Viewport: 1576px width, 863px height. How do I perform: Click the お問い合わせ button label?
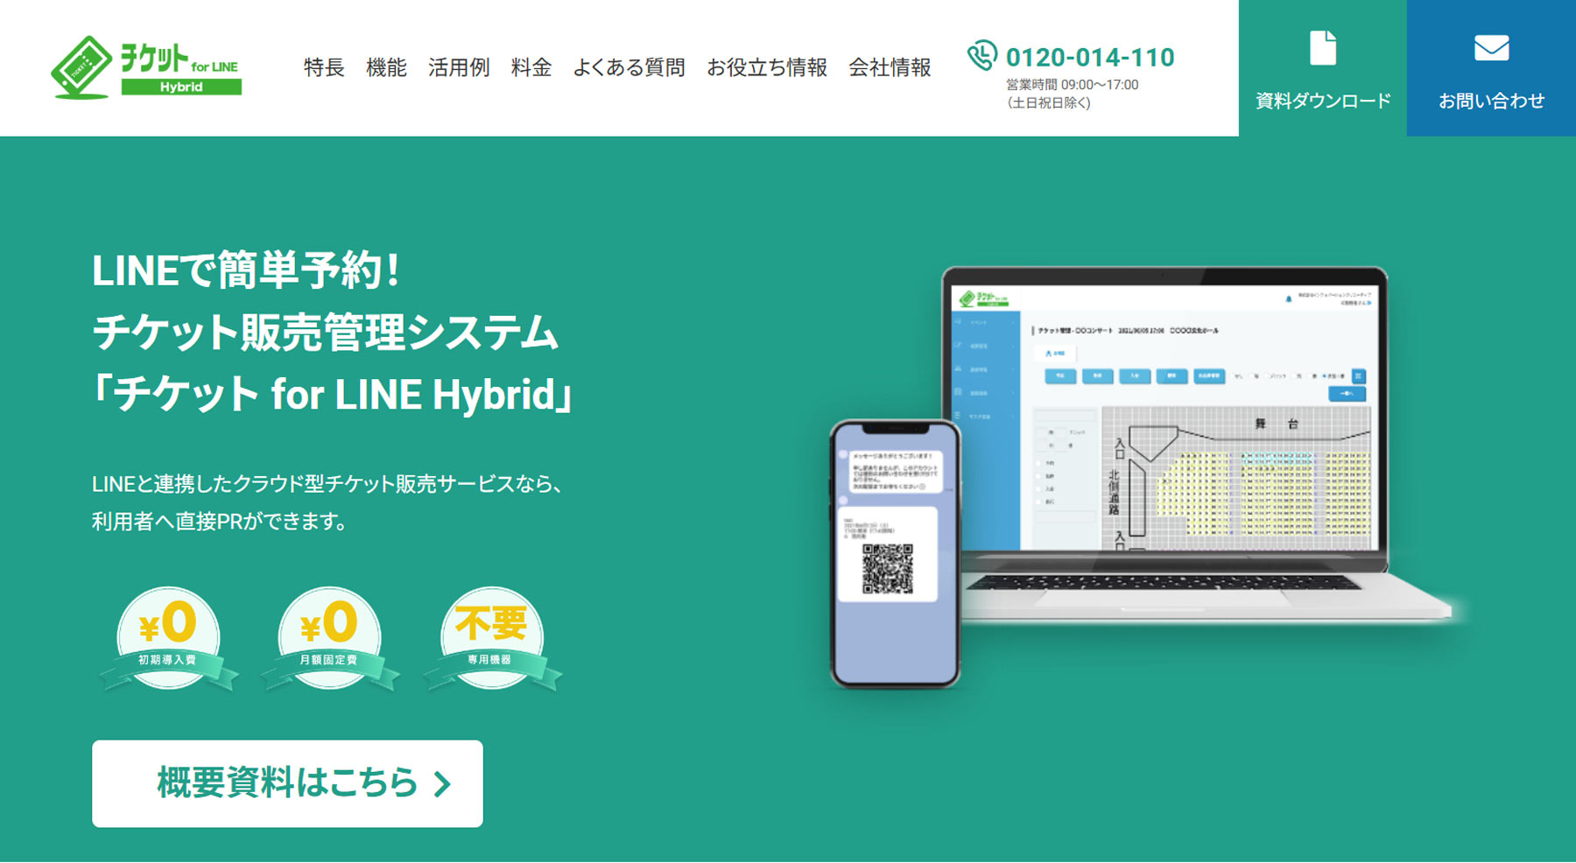(x=1491, y=101)
